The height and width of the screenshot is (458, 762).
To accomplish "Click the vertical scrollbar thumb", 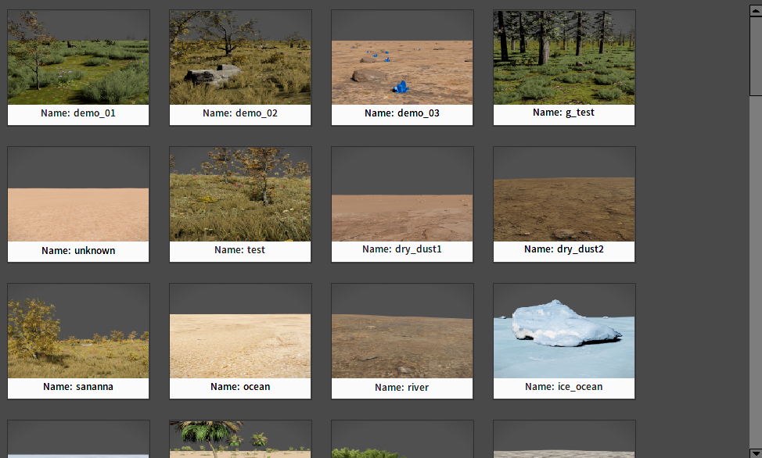I will (757, 55).
